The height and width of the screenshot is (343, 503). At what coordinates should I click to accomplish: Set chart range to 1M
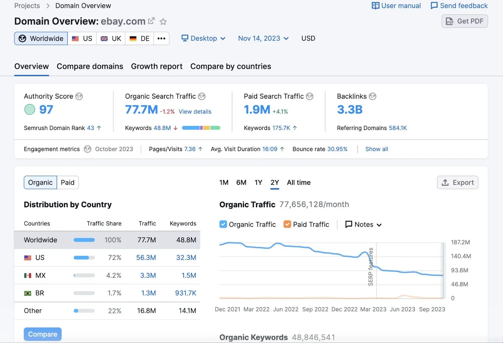pos(224,182)
